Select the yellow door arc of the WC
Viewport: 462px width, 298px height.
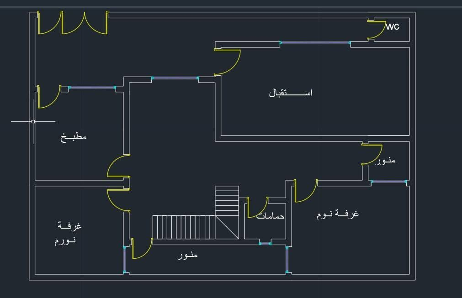pyautogui.click(x=377, y=30)
